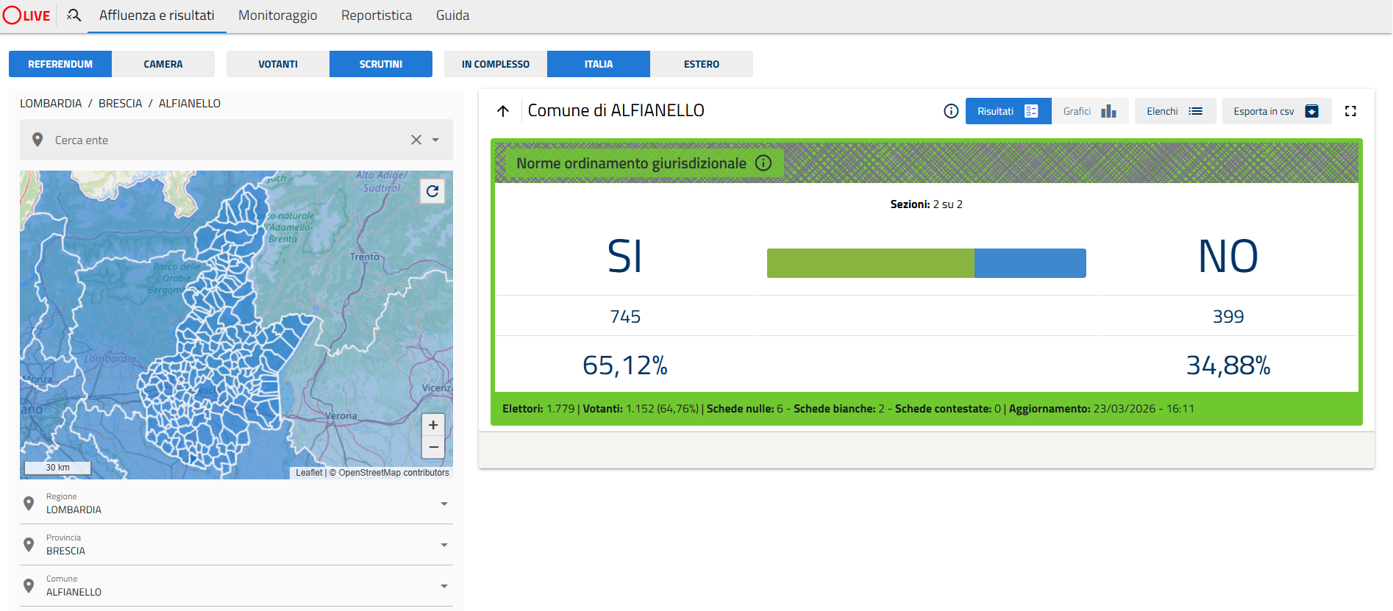Export results with Esporta in csv
This screenshot has height=611, width=1393.
coord(1276,111)
